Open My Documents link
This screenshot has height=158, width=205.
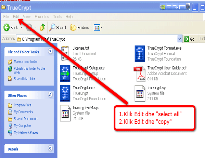[23, 112]
